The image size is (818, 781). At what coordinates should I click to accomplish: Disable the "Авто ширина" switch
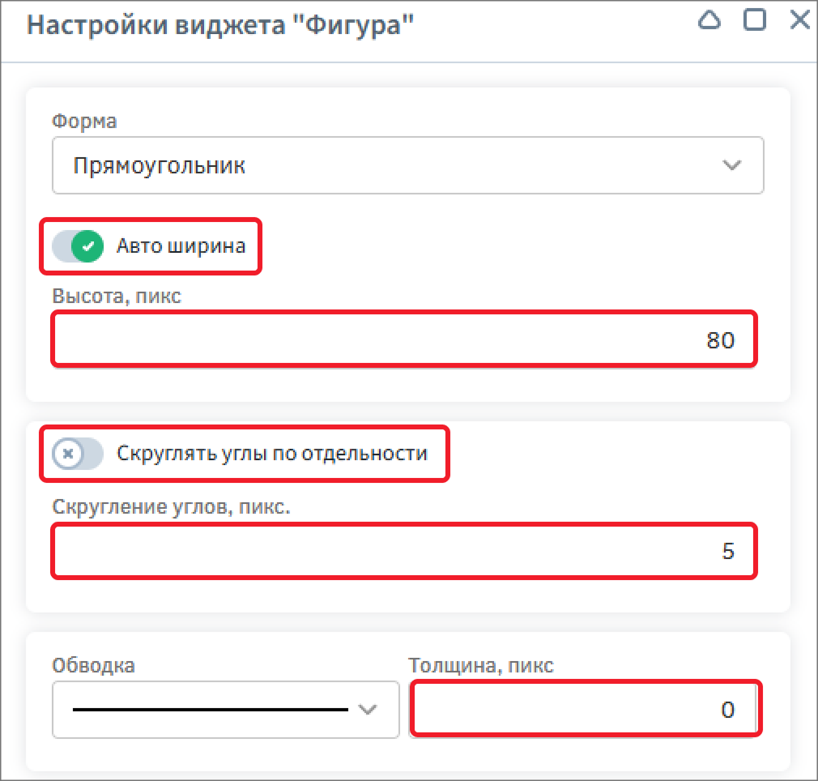click(x=79, y=246)
